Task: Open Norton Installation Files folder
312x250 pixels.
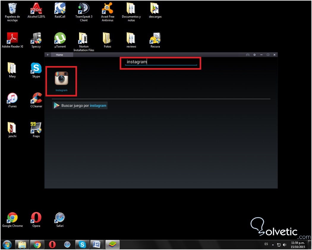Action: click(84, 42)
